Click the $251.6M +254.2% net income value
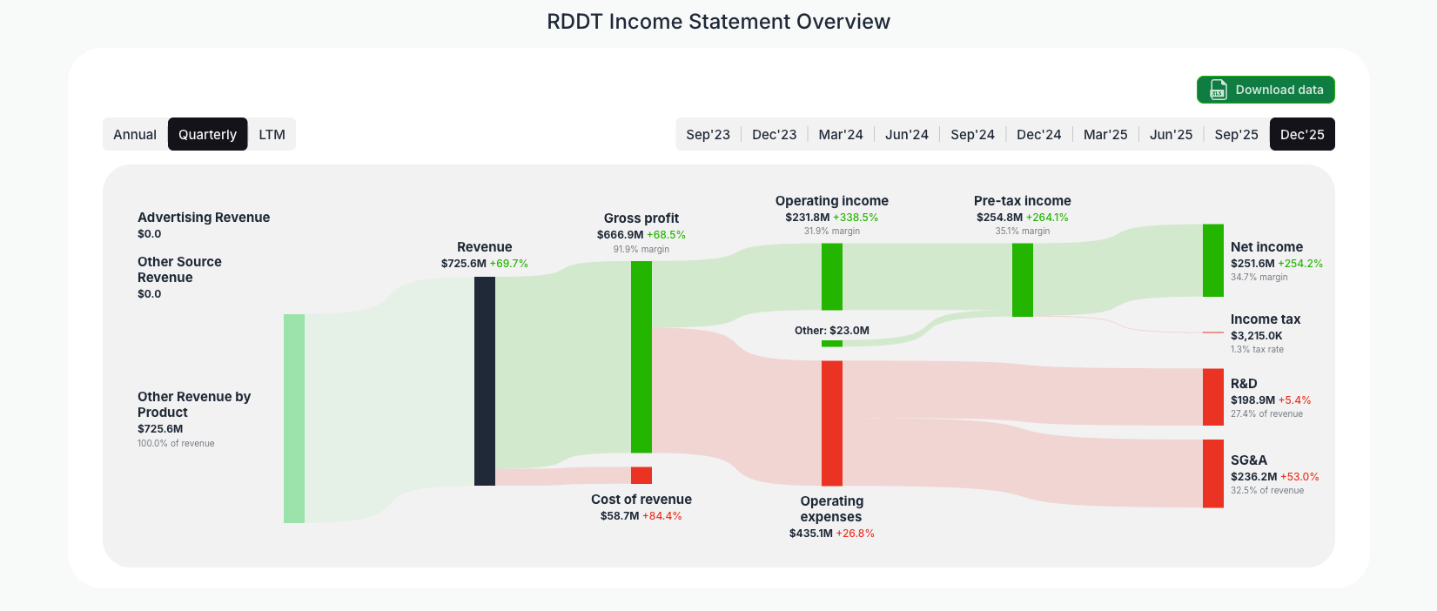The height and width of the screenshot is (611, 1437). 1277,264
